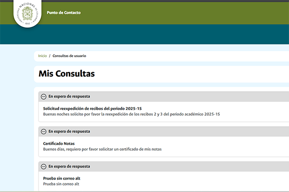
Task: Click the description beginning Buenos días, requiero por favor
Action: 102,149
